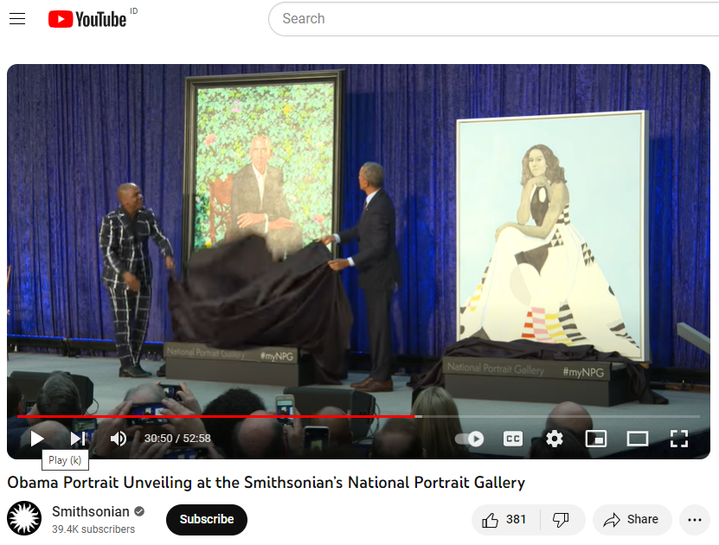Click the 30:50 / 52:58 time display

pyautogui.click(x=177, y=439)
